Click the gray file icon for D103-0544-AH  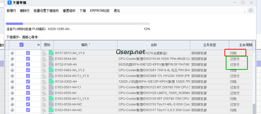click(x=51, y=59)
